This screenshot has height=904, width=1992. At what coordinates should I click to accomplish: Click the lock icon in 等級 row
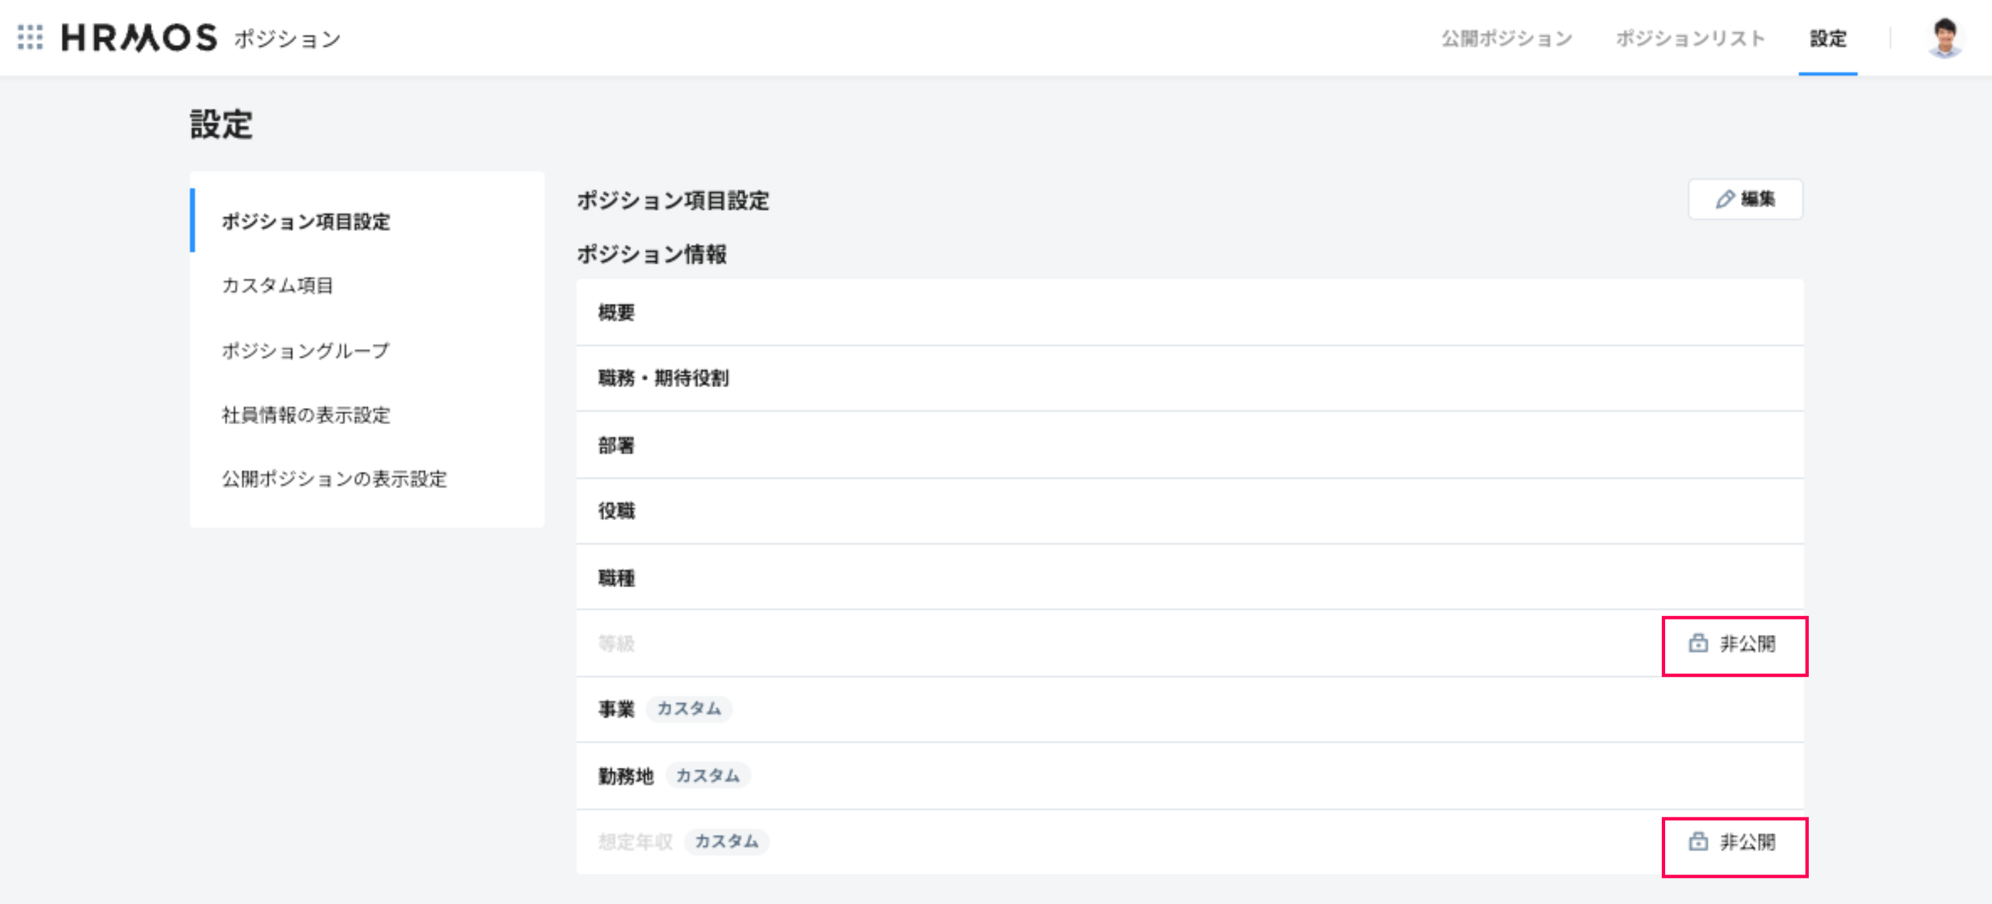(1698, 644)
